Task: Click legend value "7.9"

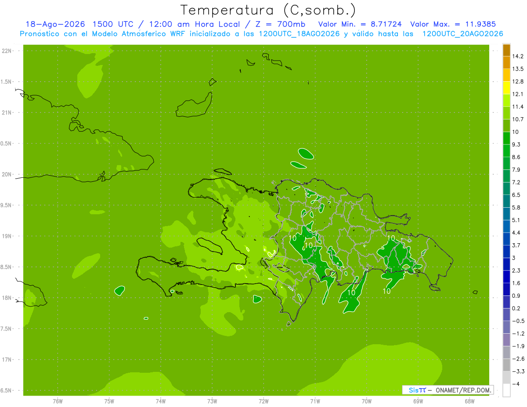Action: click(x=516, y=169)
